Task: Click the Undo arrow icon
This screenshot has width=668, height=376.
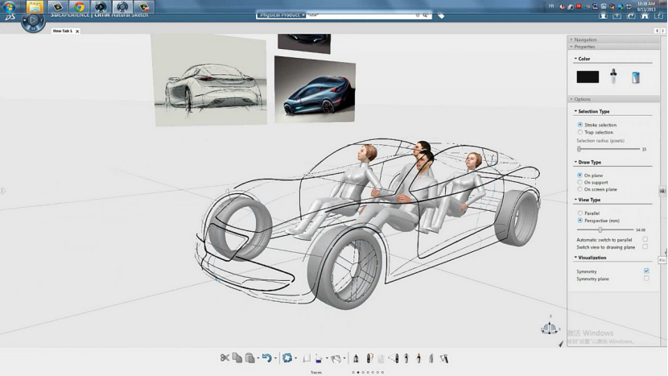Action: [266, 357]
